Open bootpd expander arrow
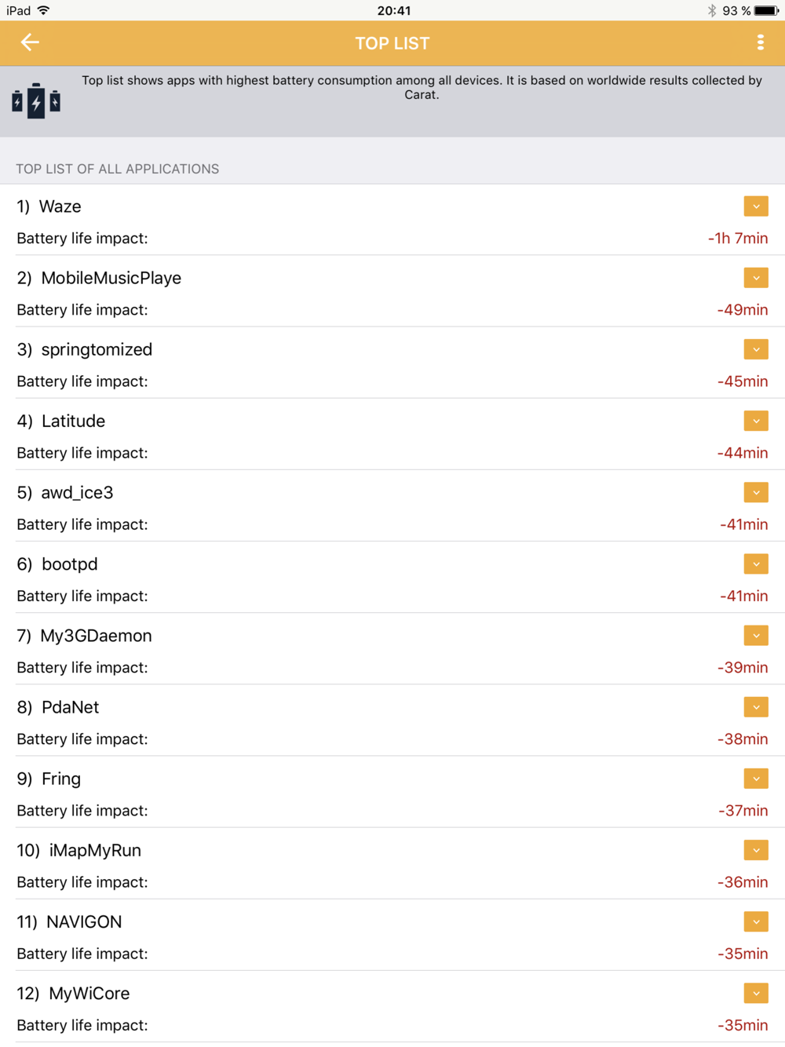Viewport: 785px width, 1047px height. (756, 564)
